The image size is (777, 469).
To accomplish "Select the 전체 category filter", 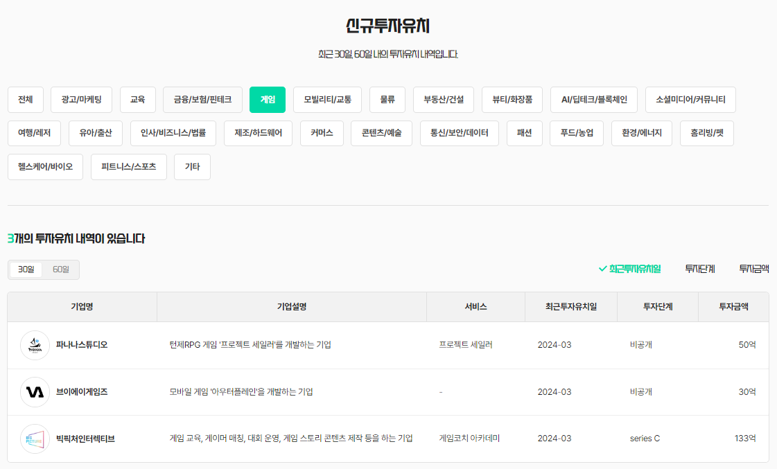I will tap(25, 100).
